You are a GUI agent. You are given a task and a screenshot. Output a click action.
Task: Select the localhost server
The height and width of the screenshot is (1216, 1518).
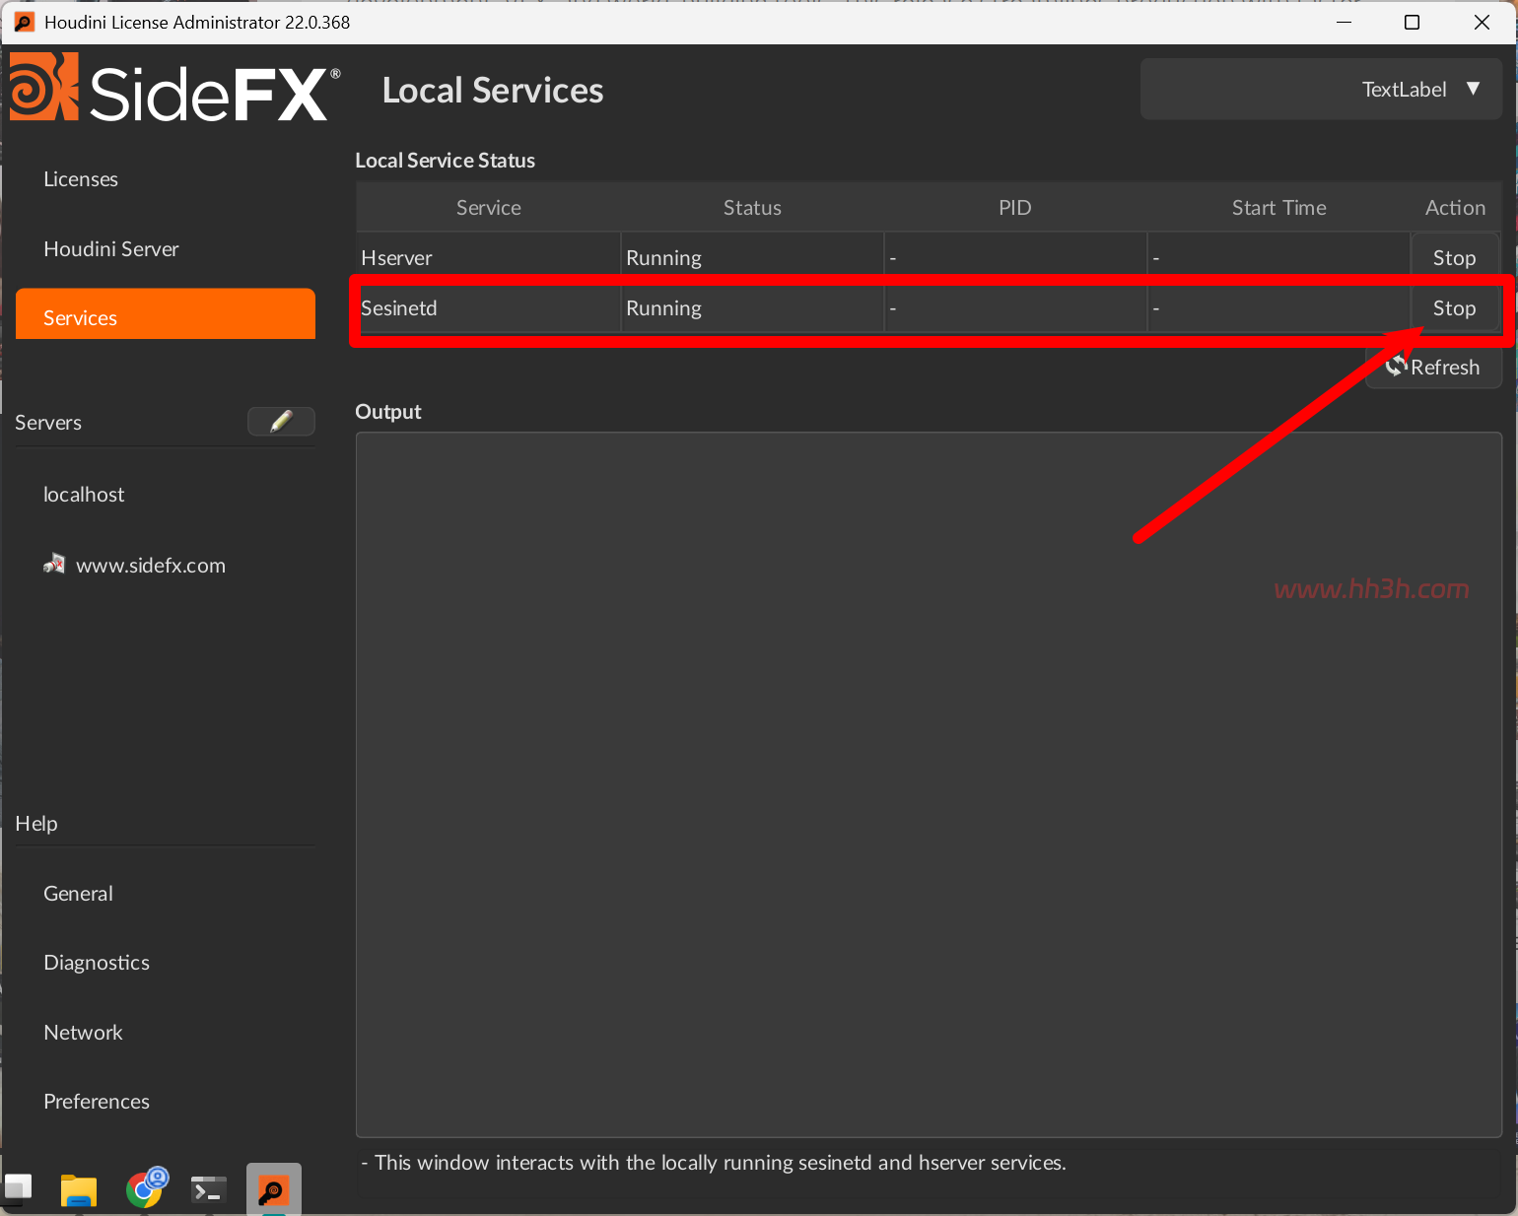(x=84, y=495)
